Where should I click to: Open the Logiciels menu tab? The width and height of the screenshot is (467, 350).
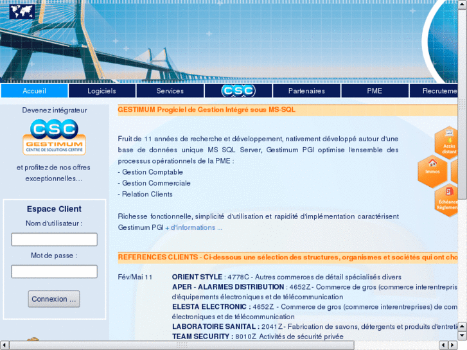click(x=102, y=91)
